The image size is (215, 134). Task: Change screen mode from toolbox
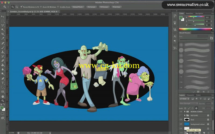point(2,118)
